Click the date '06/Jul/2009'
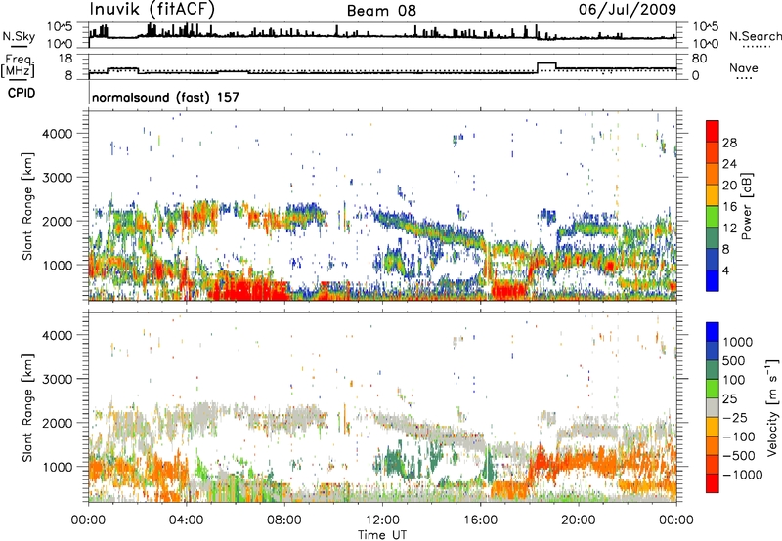The image size is (782, 541). tap(628, 9)
